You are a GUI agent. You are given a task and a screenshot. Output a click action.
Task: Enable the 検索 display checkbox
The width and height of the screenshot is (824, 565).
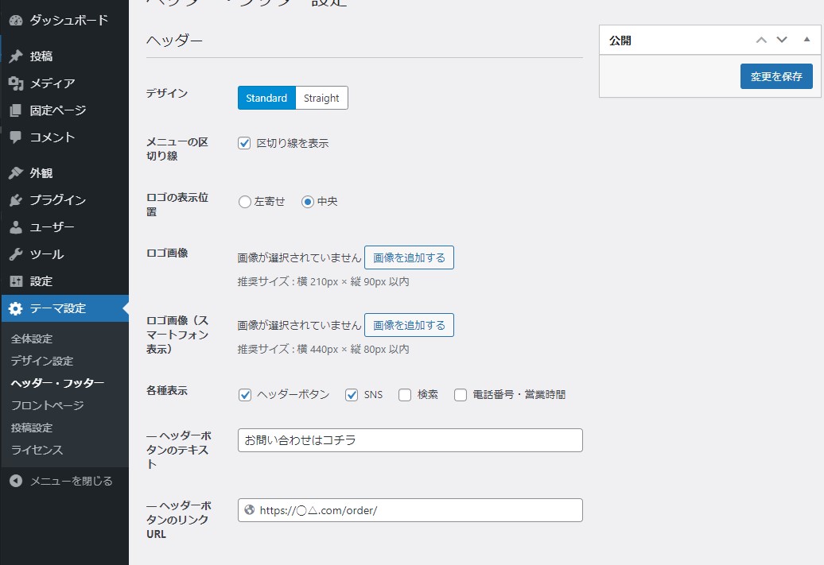405,395
